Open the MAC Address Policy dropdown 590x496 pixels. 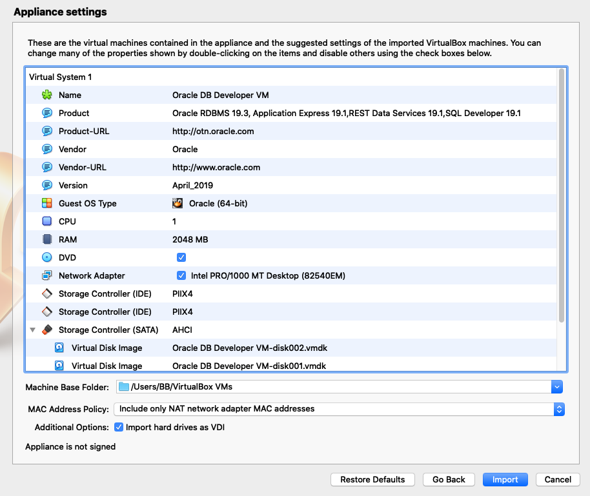(x=559, y=409)
